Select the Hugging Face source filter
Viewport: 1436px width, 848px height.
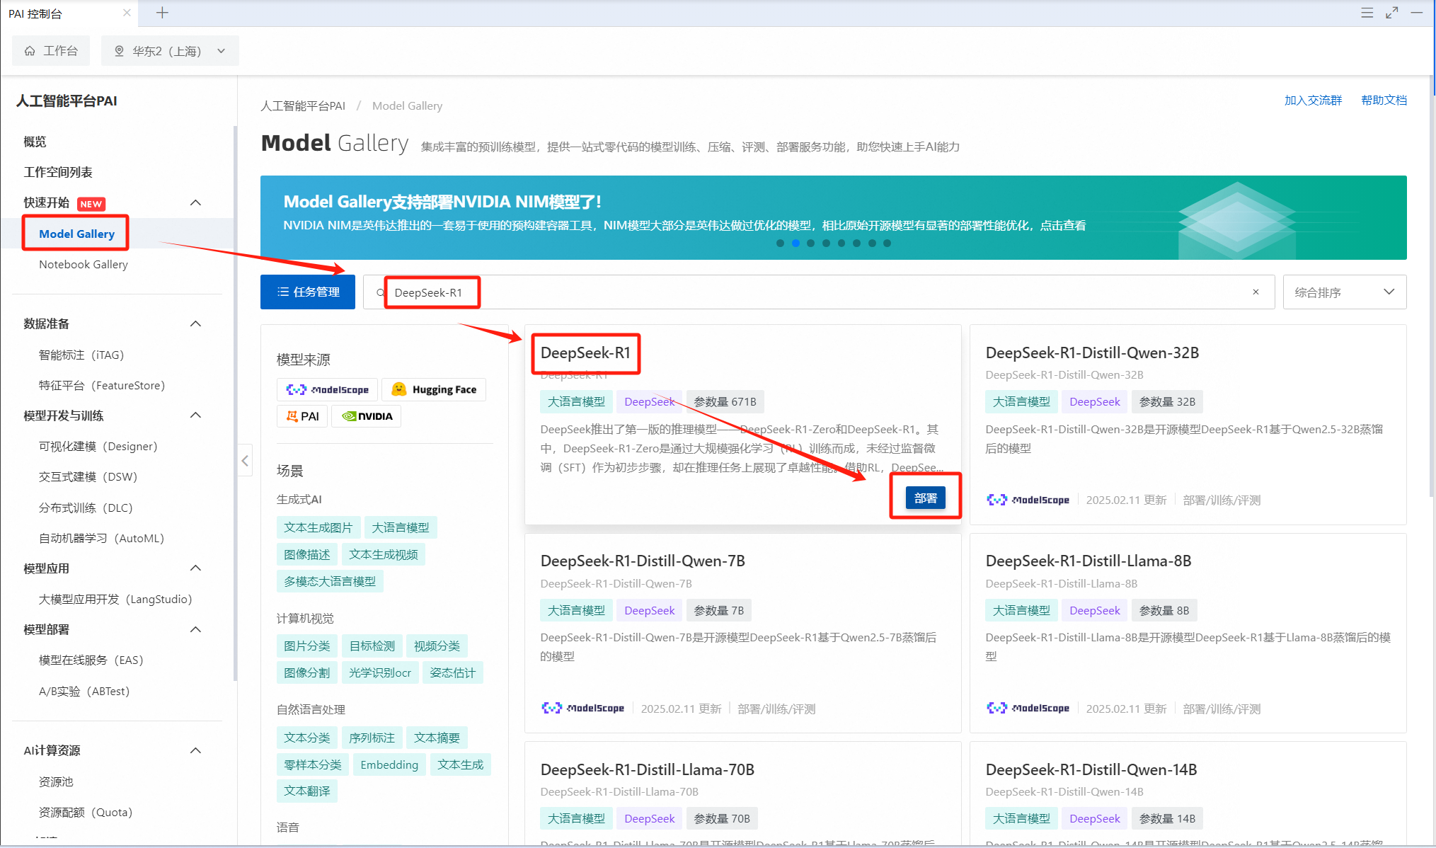[x=434, y=389]
